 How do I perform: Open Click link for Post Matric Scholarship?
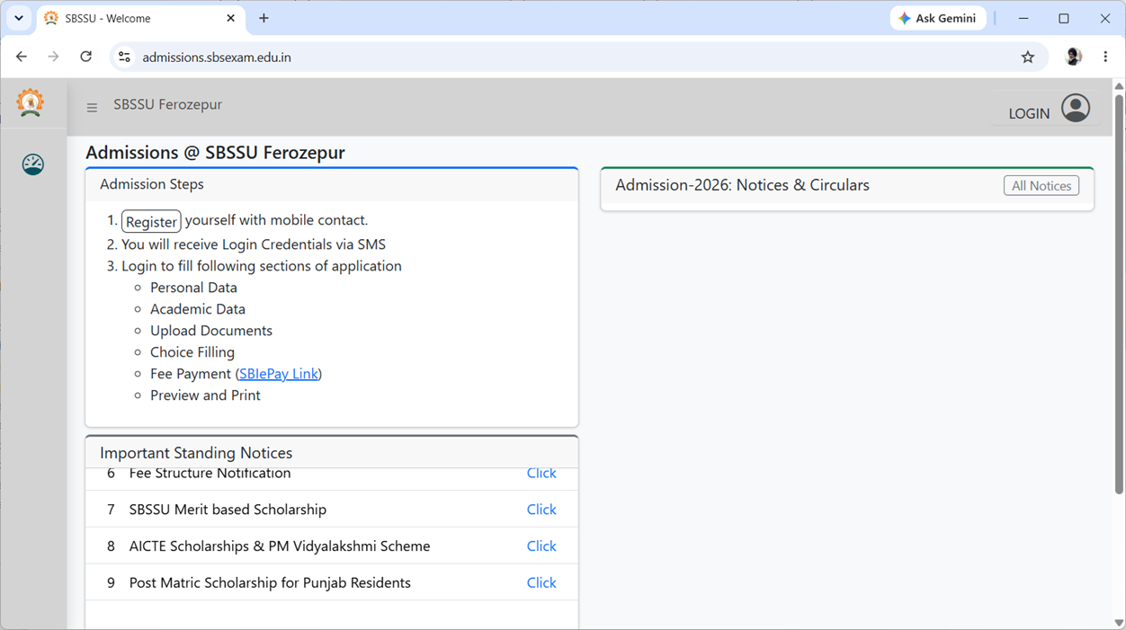[541, 583]
